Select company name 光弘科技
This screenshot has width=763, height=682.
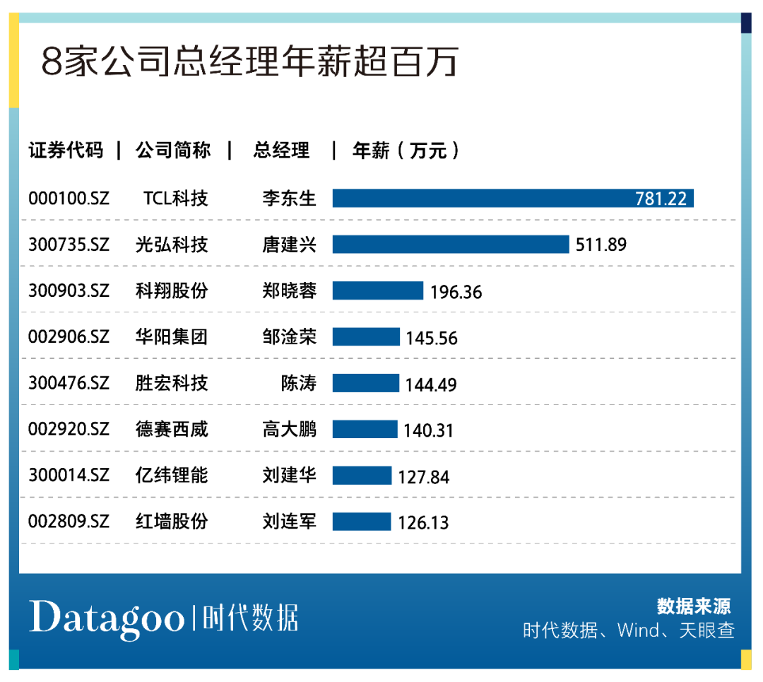[x=172, y=245]
